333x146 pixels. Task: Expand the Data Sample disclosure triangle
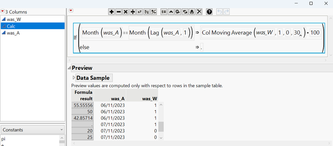[x=74, y=78]
